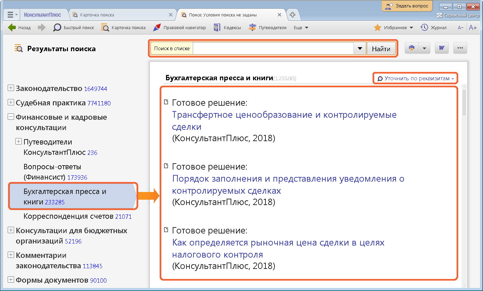The width and height of the screenshot is (483, 291).
Task: Open Правовой навигатор
Action: [x=179, y=27]
